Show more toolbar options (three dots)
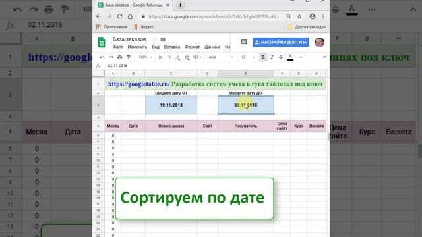The image size is (422, 237). click(x=301, y=57)
